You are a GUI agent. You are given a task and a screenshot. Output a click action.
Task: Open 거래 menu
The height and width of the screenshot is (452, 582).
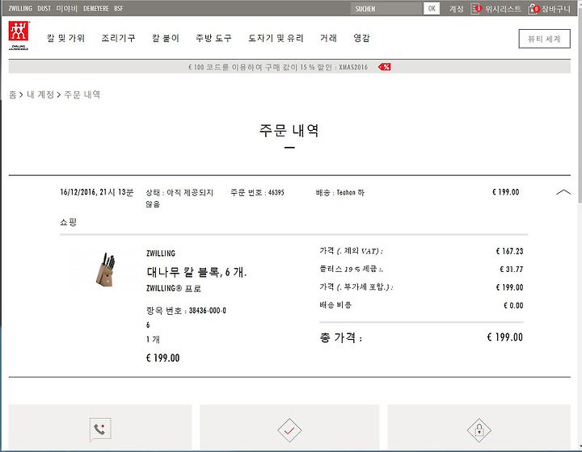pyautogui.click(x=328, y=38)
